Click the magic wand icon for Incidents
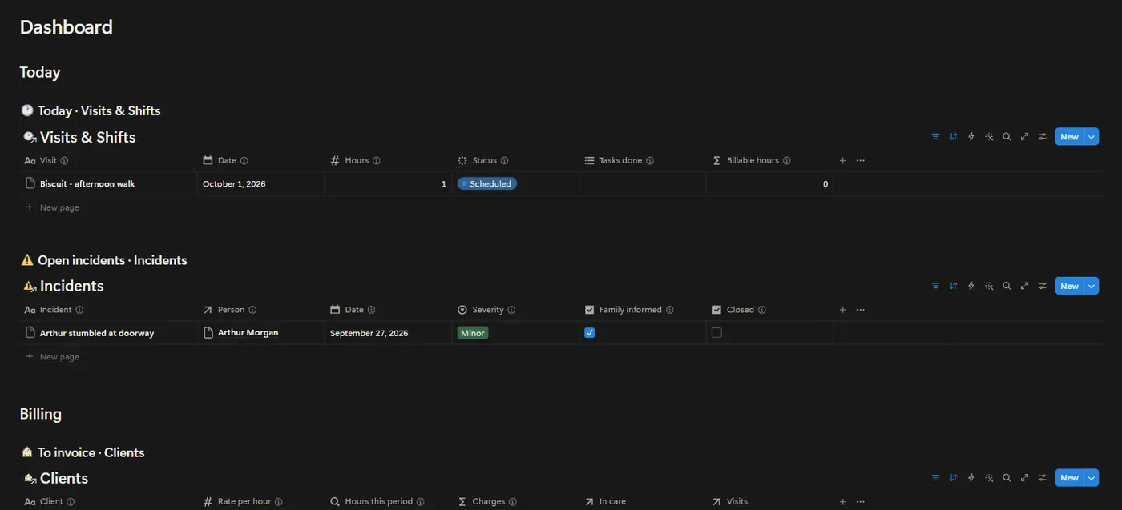The image size is (1122, 510). [x=989, y=286]
